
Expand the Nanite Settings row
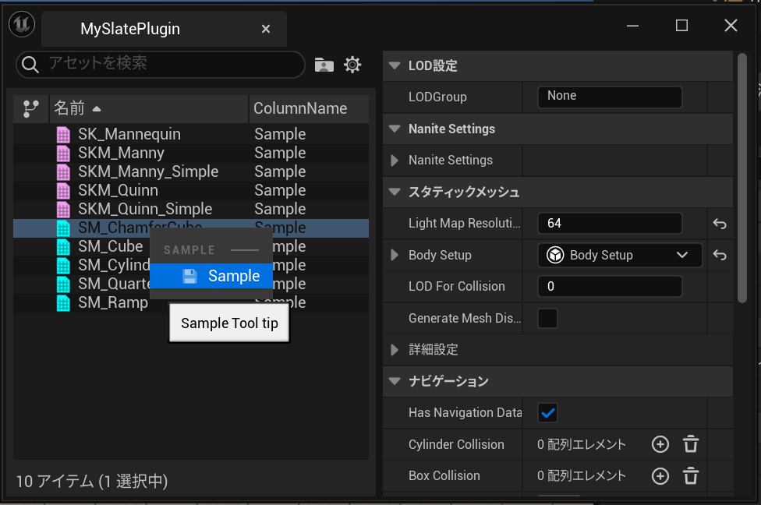click(395, 161)
